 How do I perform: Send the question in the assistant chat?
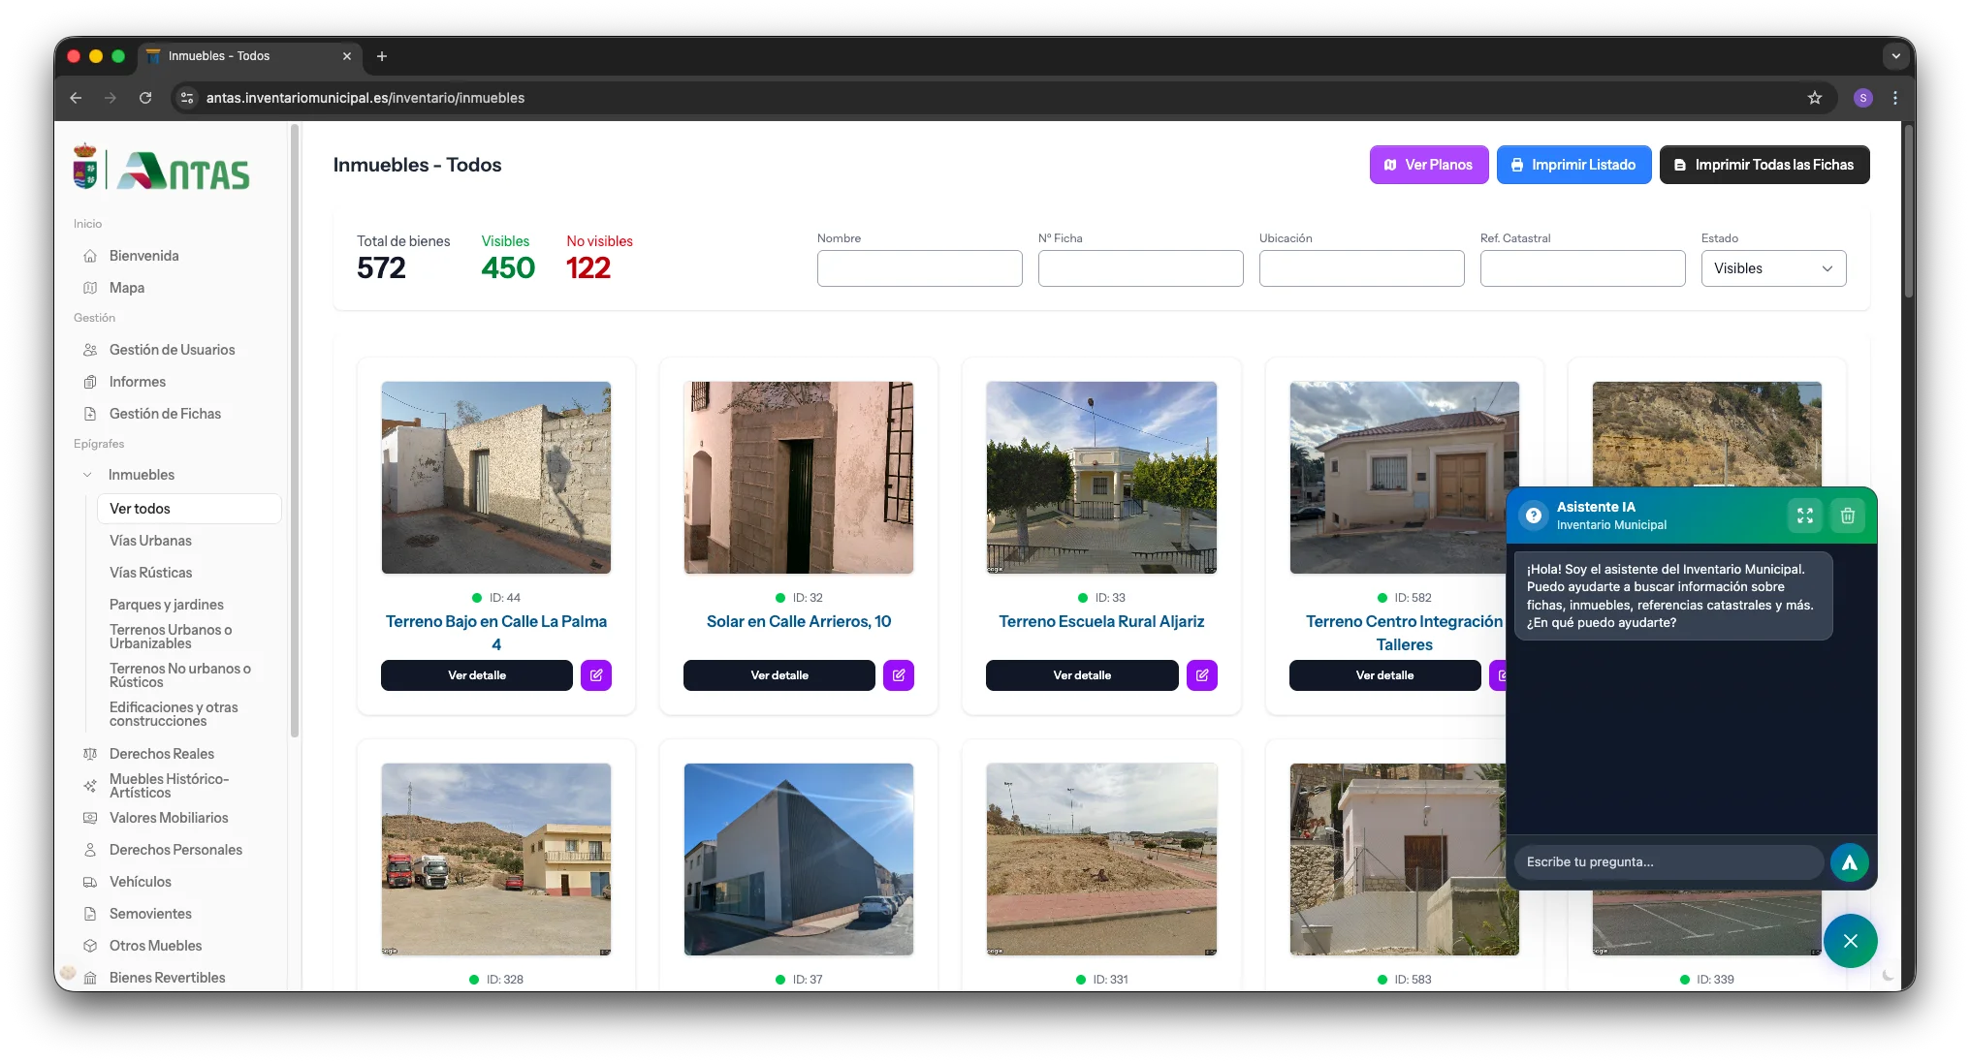[1849, 862]
